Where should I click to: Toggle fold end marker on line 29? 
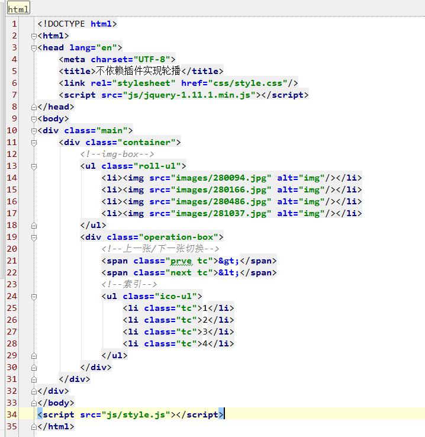[x=34, y=356]
